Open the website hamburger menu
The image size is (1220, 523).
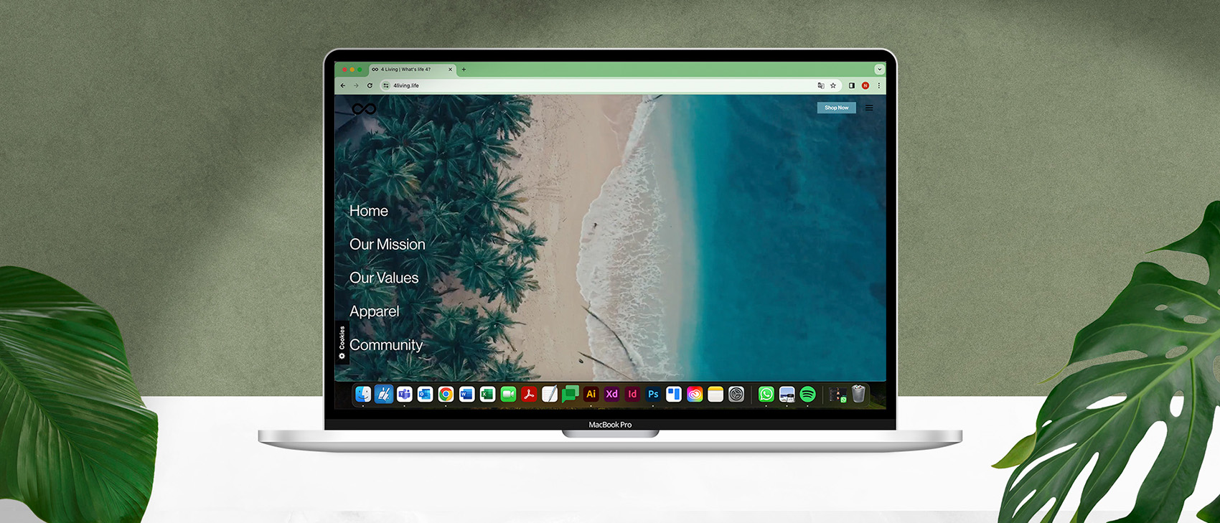click(x=869, y=108)
